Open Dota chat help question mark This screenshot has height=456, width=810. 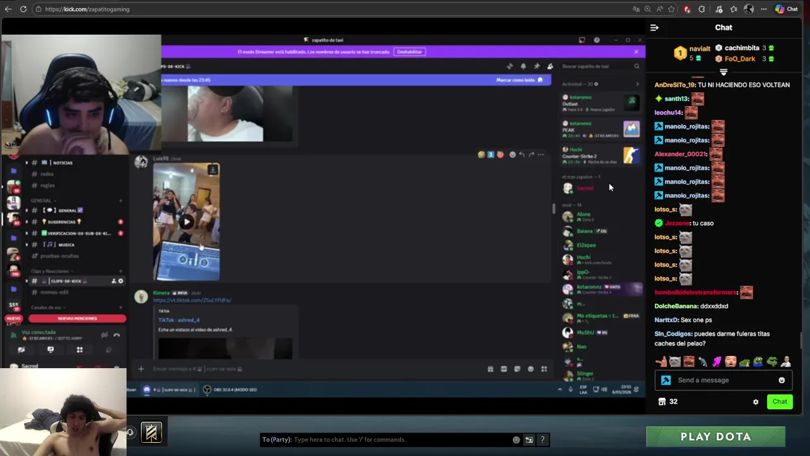(542, 440)
